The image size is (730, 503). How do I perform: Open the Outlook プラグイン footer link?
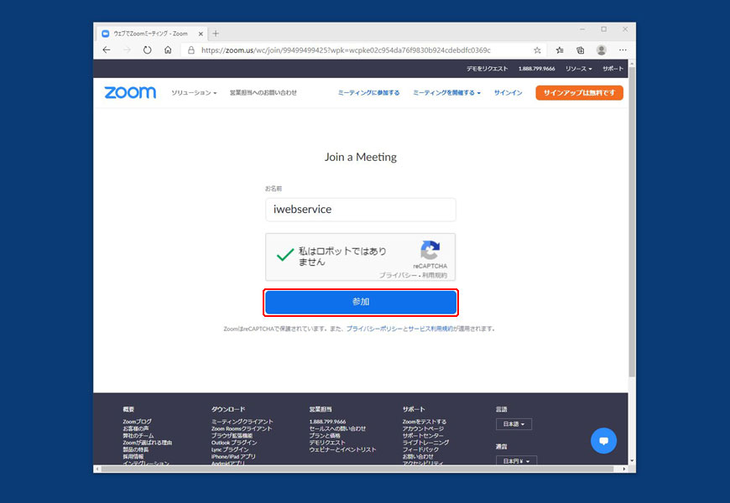tap(234, 443)
